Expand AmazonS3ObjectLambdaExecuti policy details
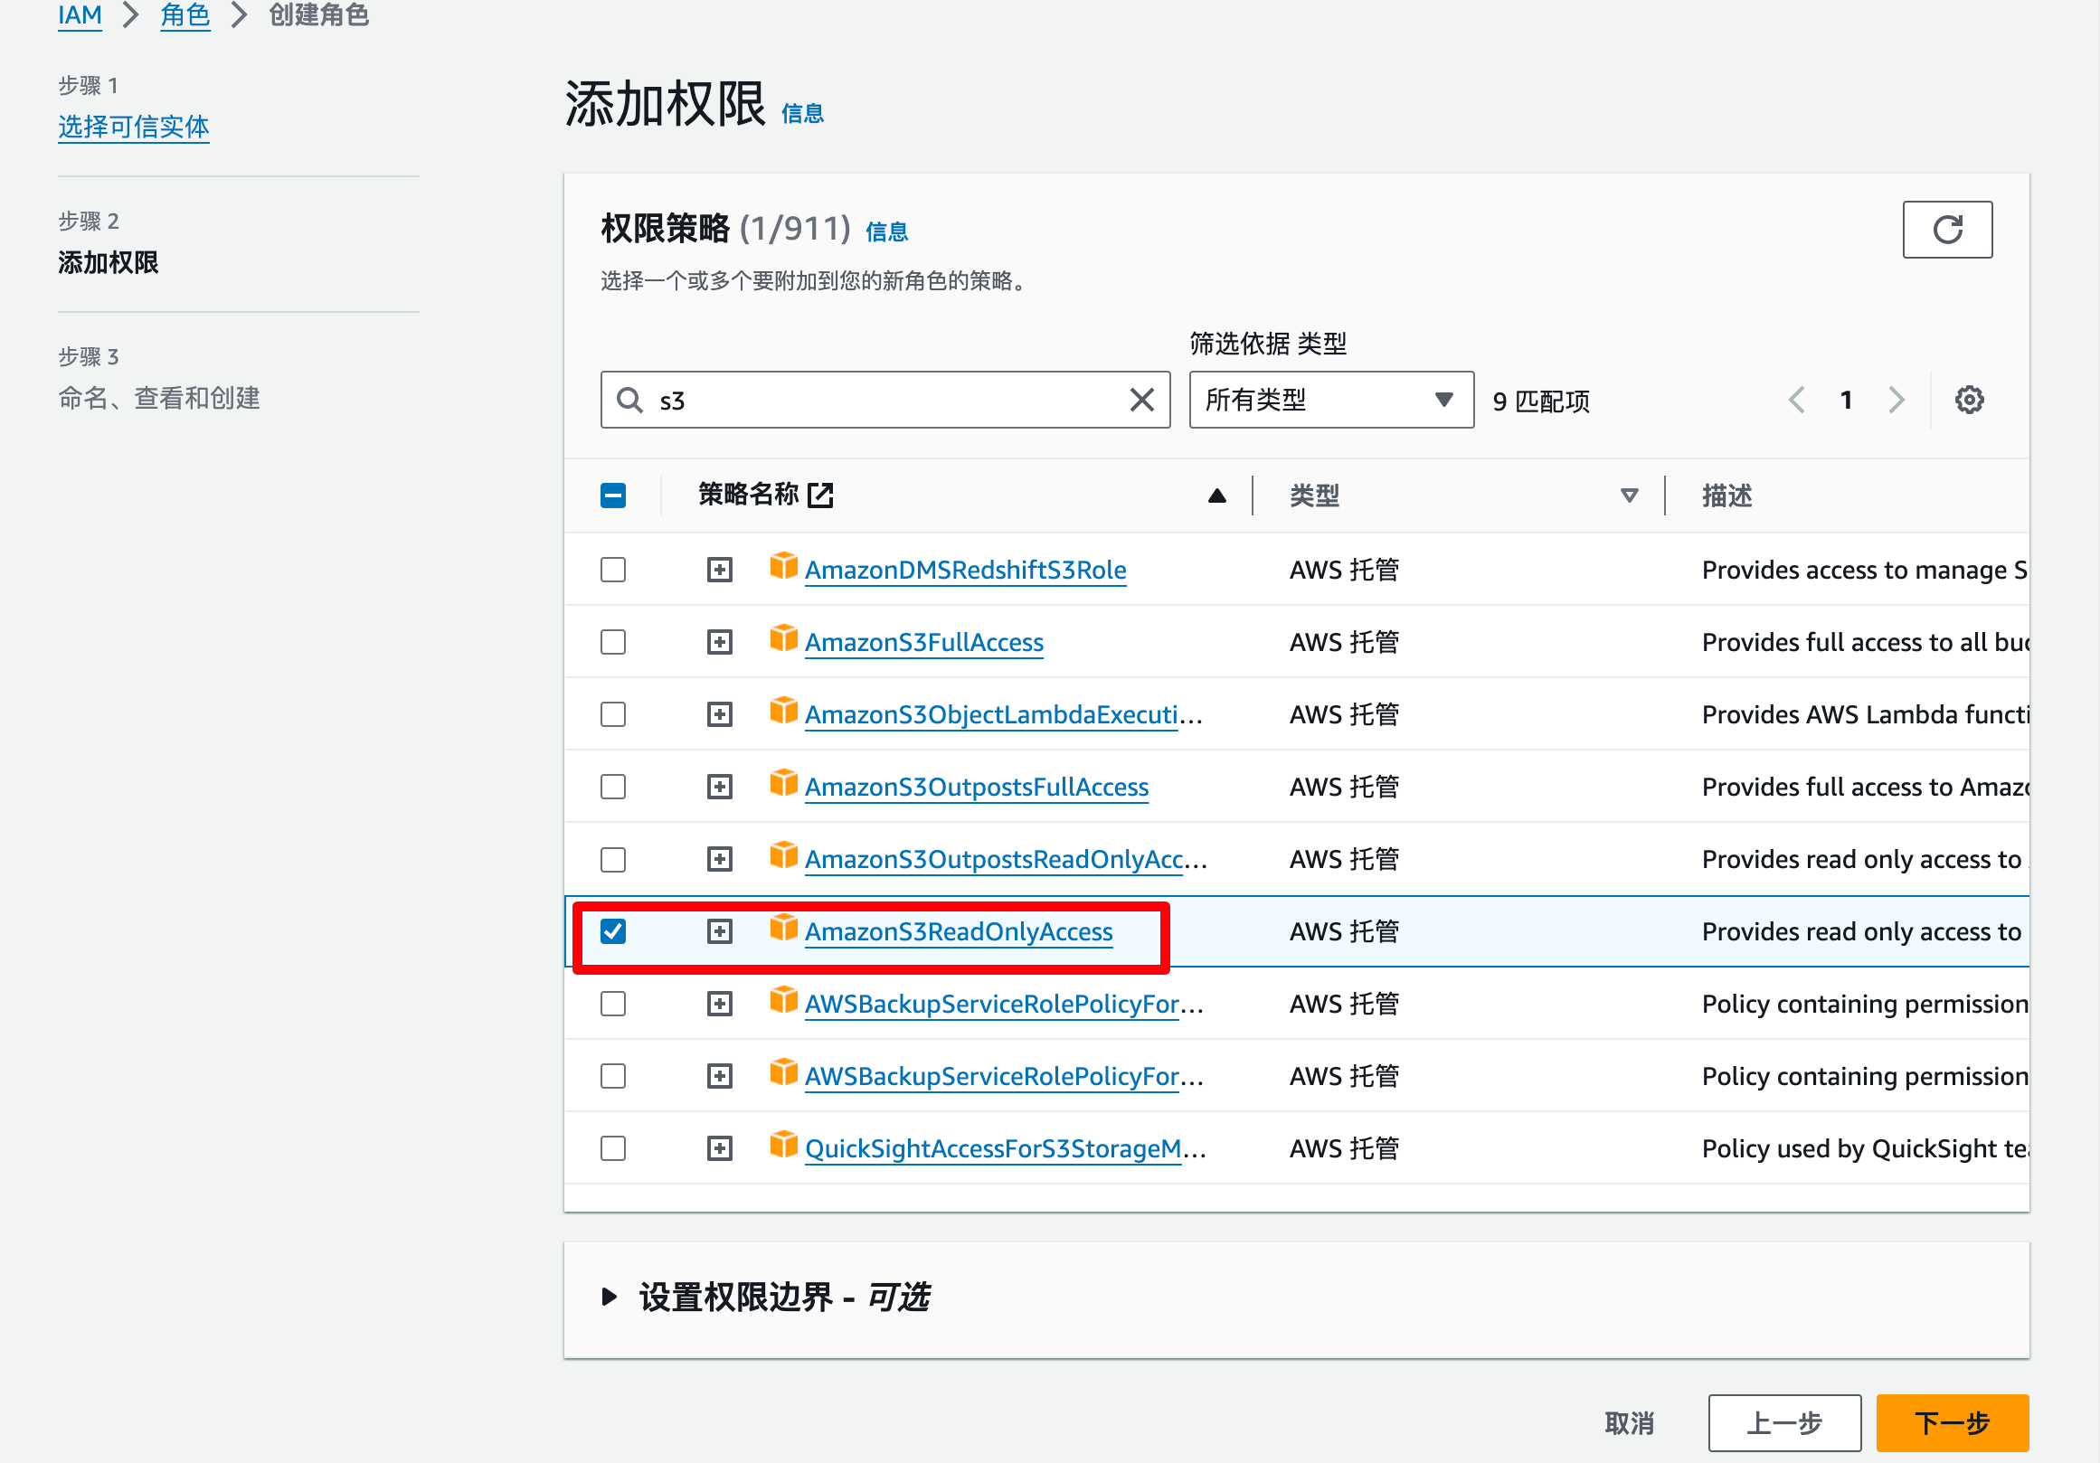This screenshot has width=2100, height=1463. point(720,714)
